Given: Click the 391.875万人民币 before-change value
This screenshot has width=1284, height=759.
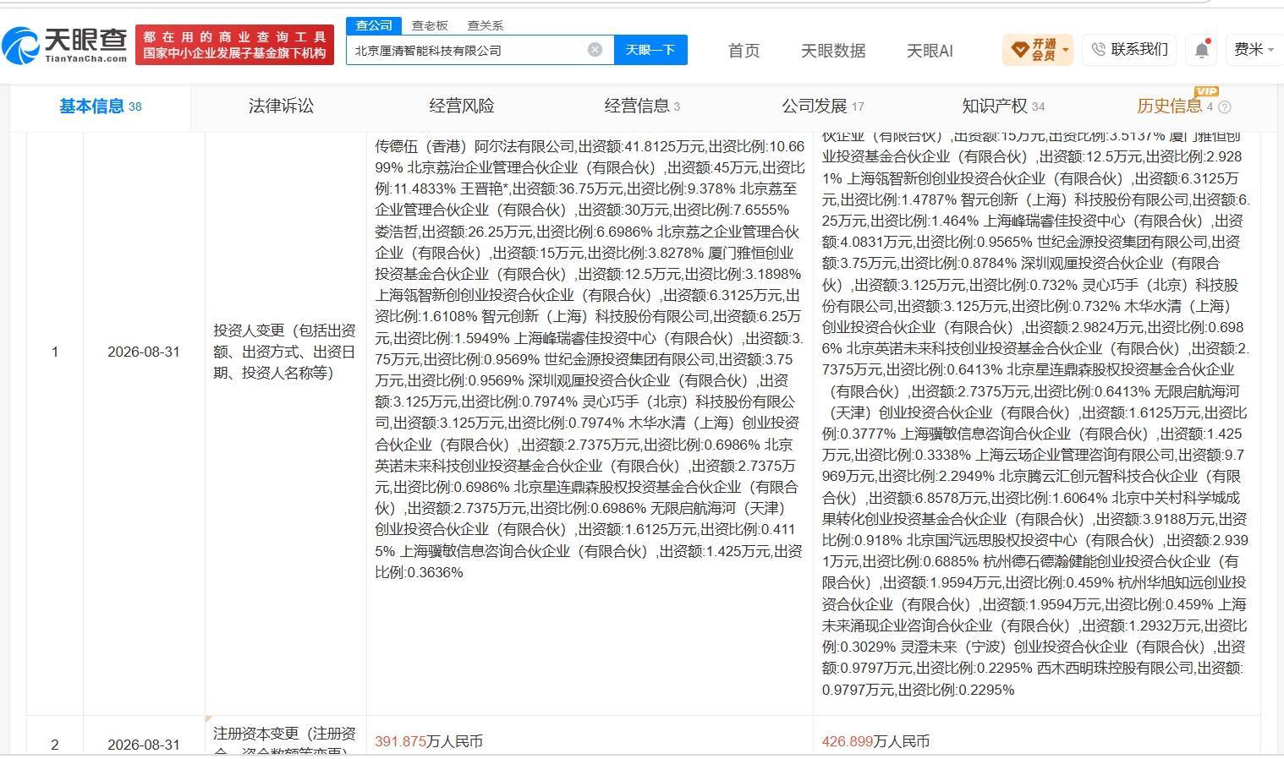Looking at the screenshot, I should pos(429,741).
